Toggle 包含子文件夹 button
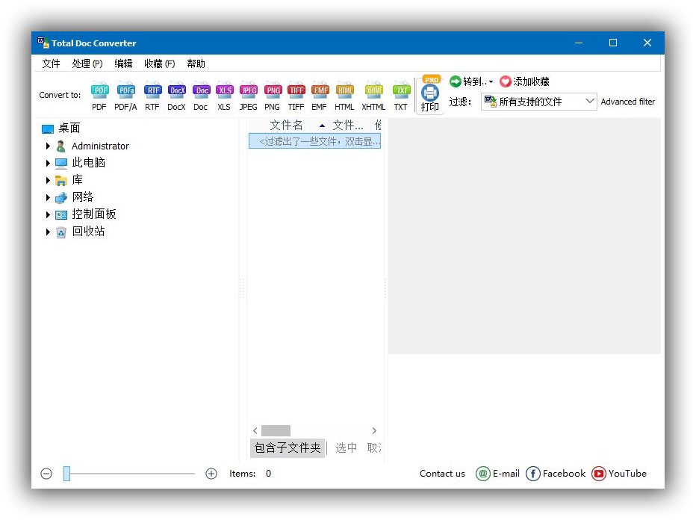Viewport: 696px width, 520px height. (x=288, y=448)
